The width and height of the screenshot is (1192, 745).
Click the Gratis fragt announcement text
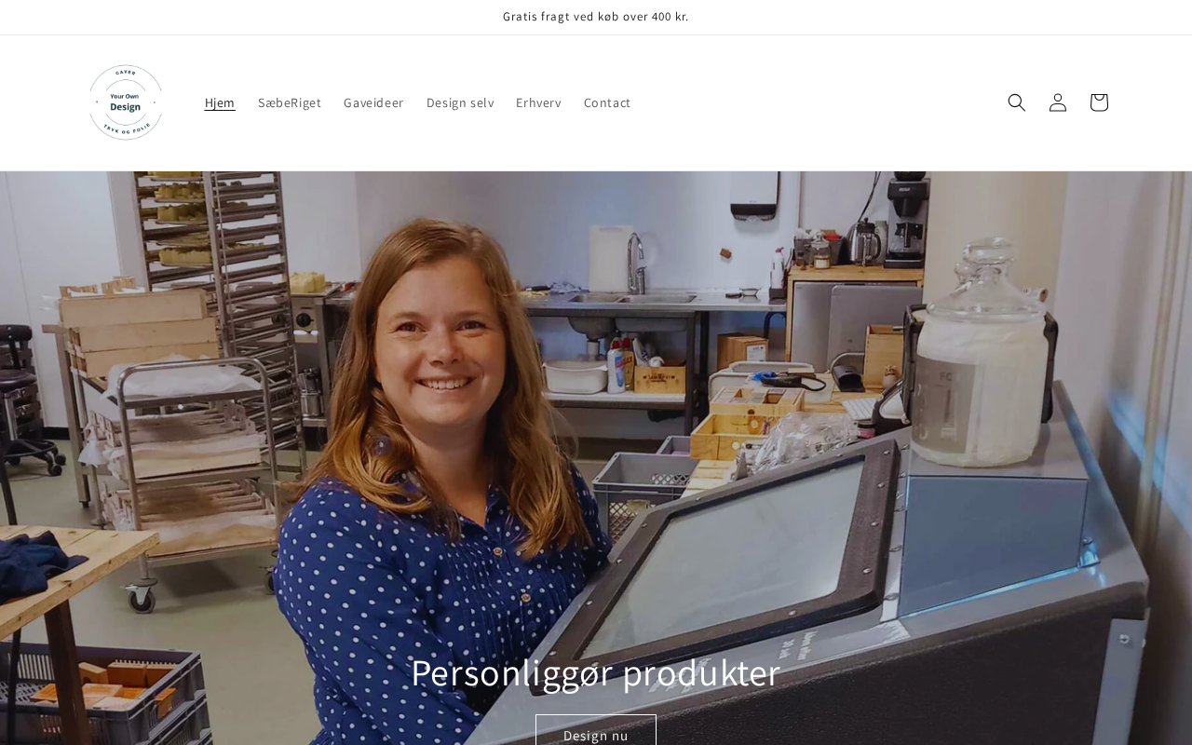[x=596, y=17]
